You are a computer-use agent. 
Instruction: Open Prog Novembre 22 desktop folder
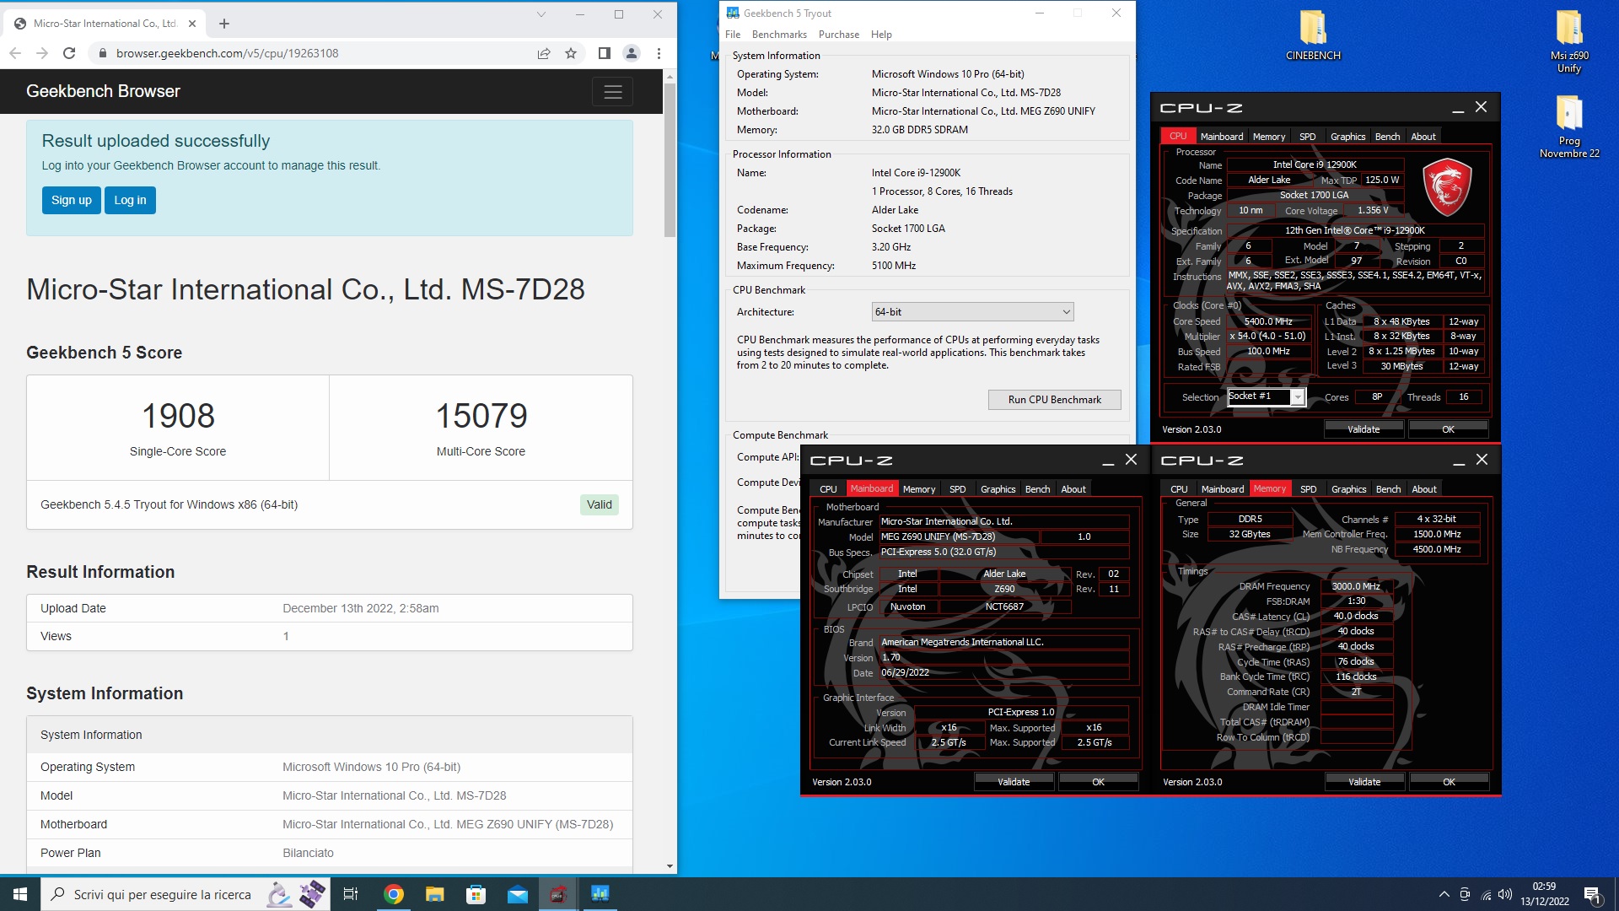1569,127
